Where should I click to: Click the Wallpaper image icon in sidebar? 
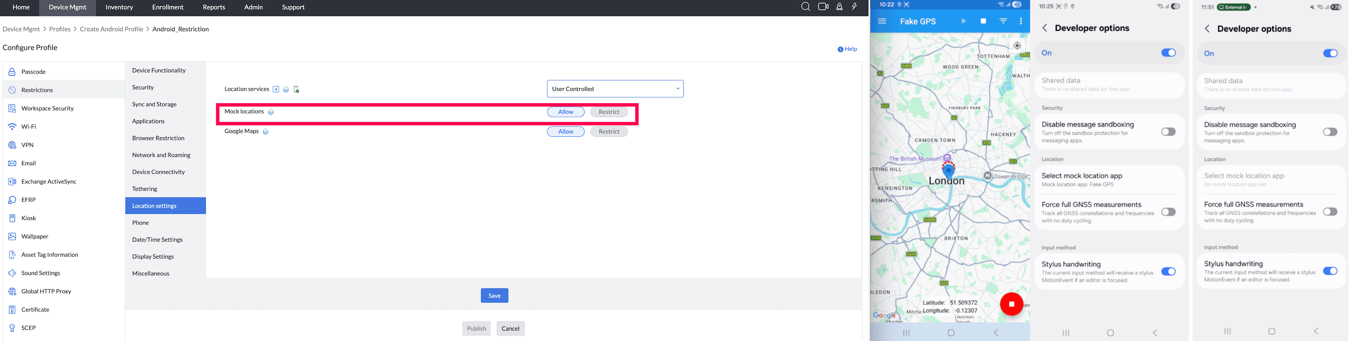click(12, 236)
